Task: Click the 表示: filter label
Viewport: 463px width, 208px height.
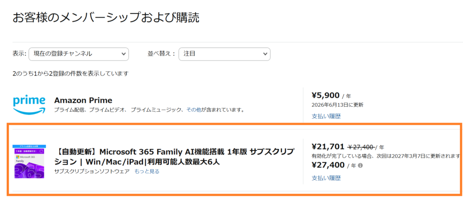Action: (19, 54)
